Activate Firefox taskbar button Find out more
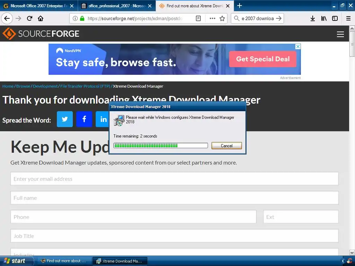Viewport: 355px width, 266px height. pos(64,261)
